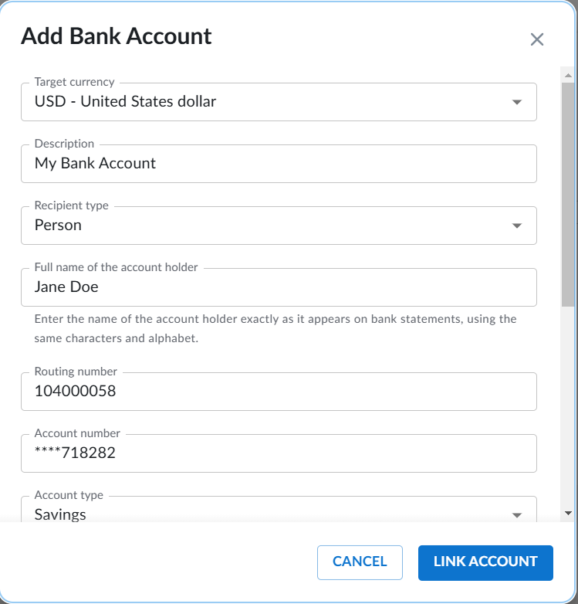This screenshot has height=604, width=578.
Task: Click the Jane Doe account holder field
Action: pyautogui.click(x=279, y=287)
